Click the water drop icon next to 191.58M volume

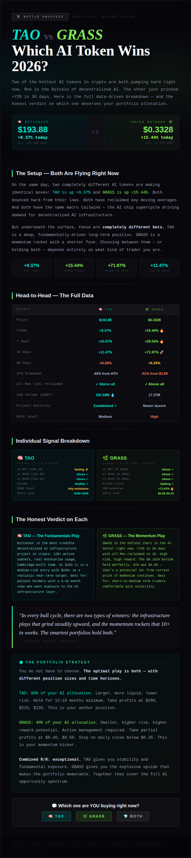(x=113, y=395)
